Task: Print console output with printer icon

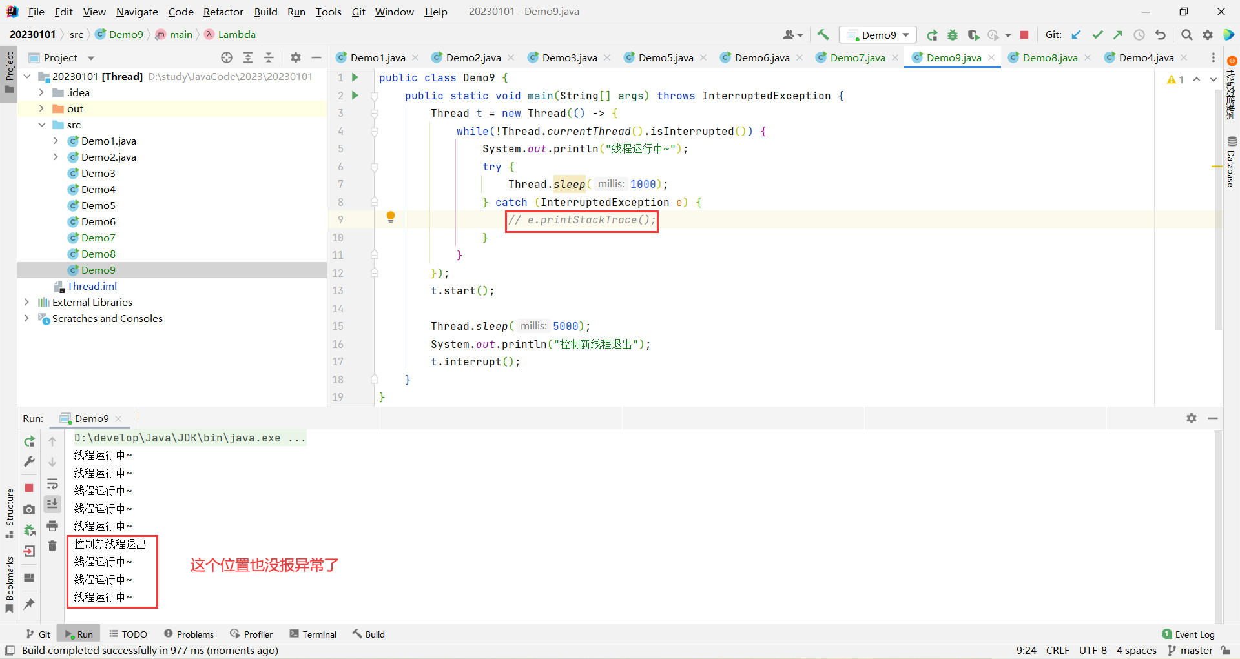Action: pyautogui.click(x=52, y=525)
